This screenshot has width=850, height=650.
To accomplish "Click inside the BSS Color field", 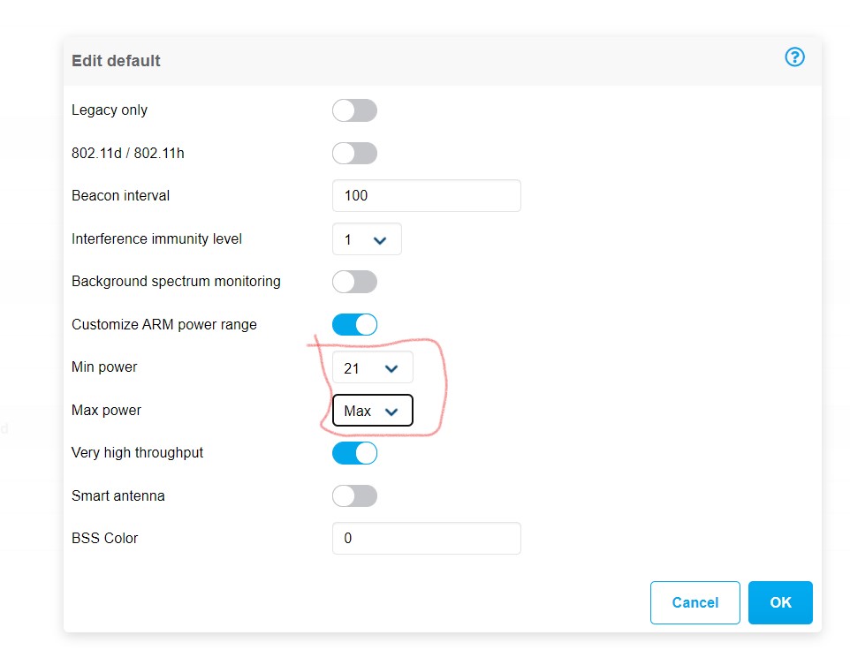I will [x=426, y=538].
